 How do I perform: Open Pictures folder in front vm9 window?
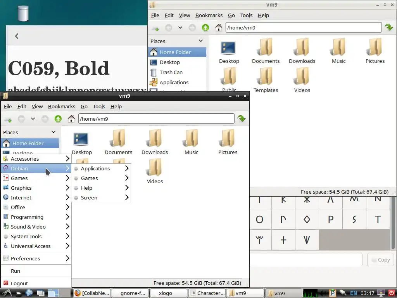(228, 142)
